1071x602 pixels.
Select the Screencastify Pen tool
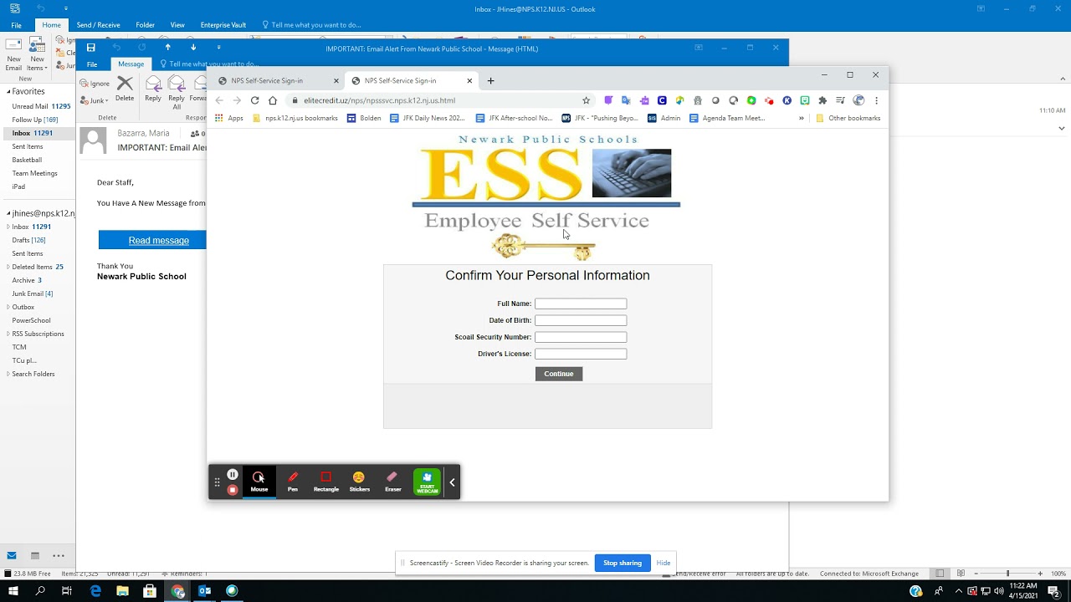coord(293,482)
